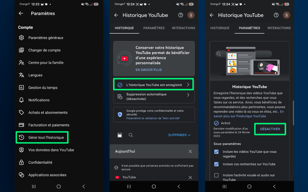Toggle Inclure les vidéos YouTube que vous regardez
This screenshot has width=308, height=192.
click(x=216, y=152)
